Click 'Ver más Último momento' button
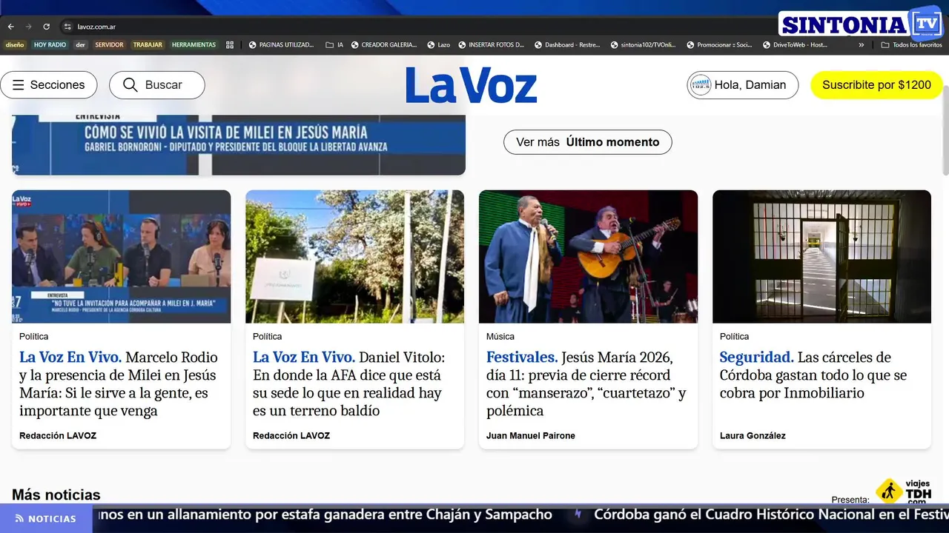The image size is (949, 533). 588,142
